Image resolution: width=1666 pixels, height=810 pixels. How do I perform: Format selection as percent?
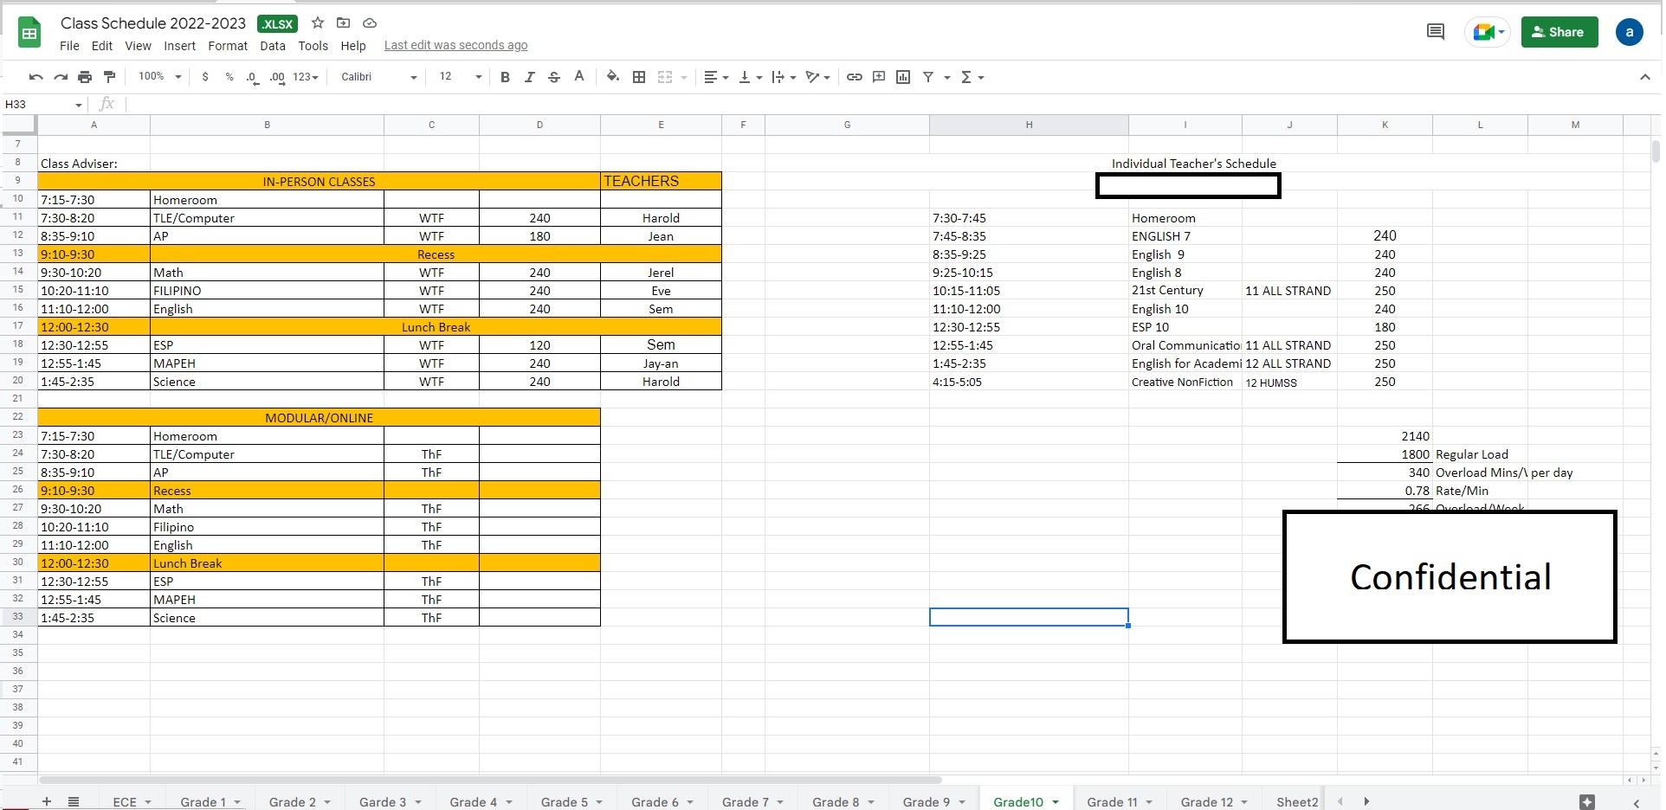pyautogui.click(x=229, y=77)
